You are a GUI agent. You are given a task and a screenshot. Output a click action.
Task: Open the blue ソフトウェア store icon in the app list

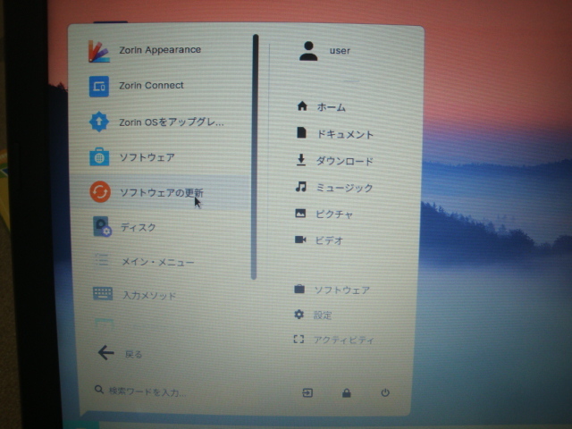pos(99,157)
